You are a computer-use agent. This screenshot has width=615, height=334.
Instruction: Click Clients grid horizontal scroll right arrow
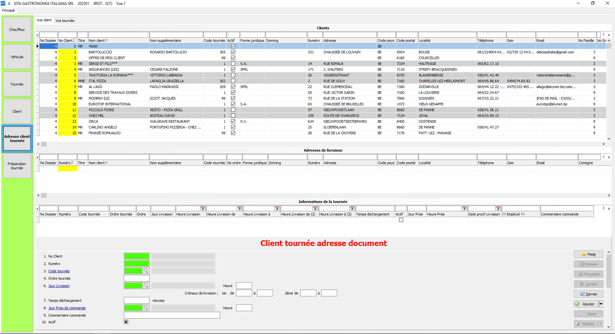coord(603,144)
